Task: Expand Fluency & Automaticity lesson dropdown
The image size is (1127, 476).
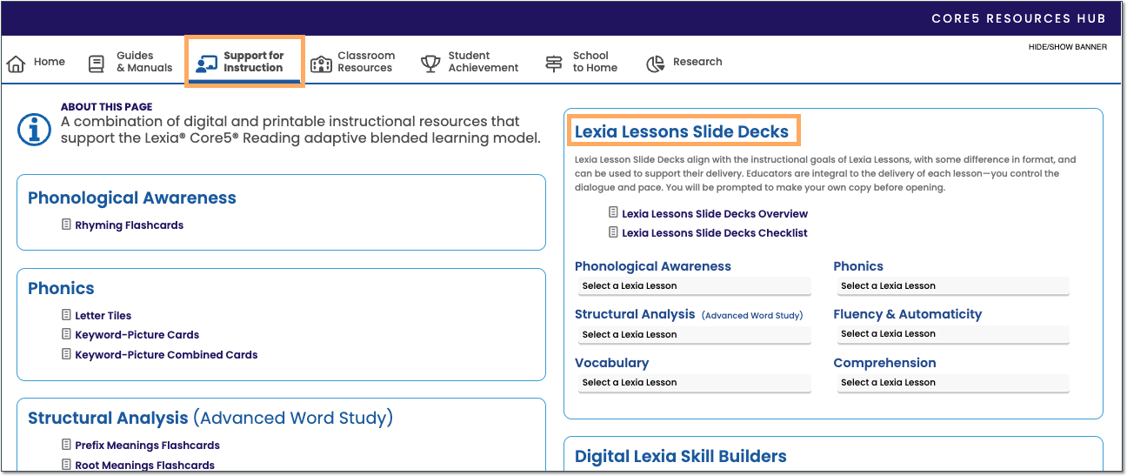Action: tap(951, 334)
